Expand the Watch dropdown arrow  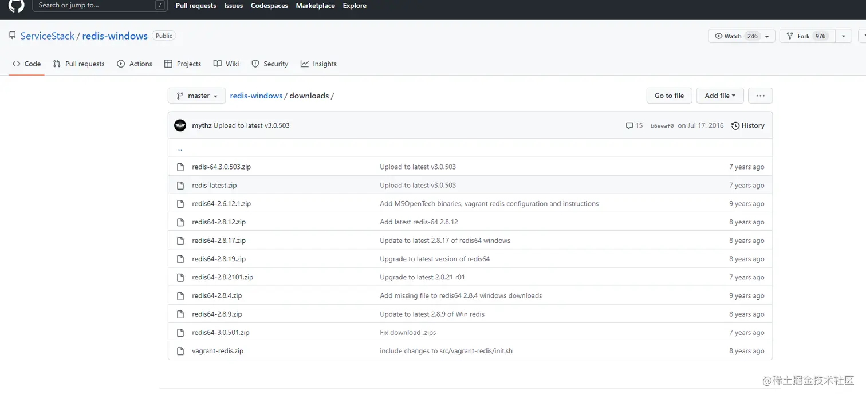click(768, 36)
